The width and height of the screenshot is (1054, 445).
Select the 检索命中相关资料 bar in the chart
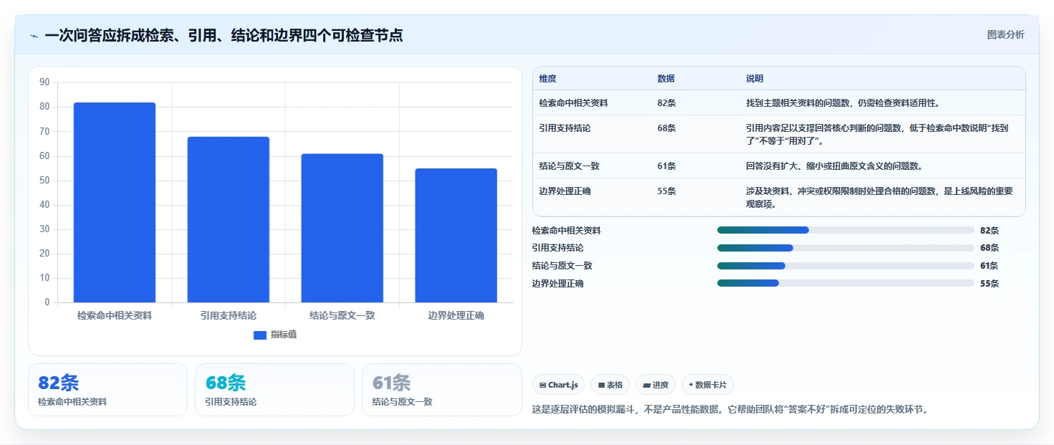pyautogui.click(x=115, y=202)
